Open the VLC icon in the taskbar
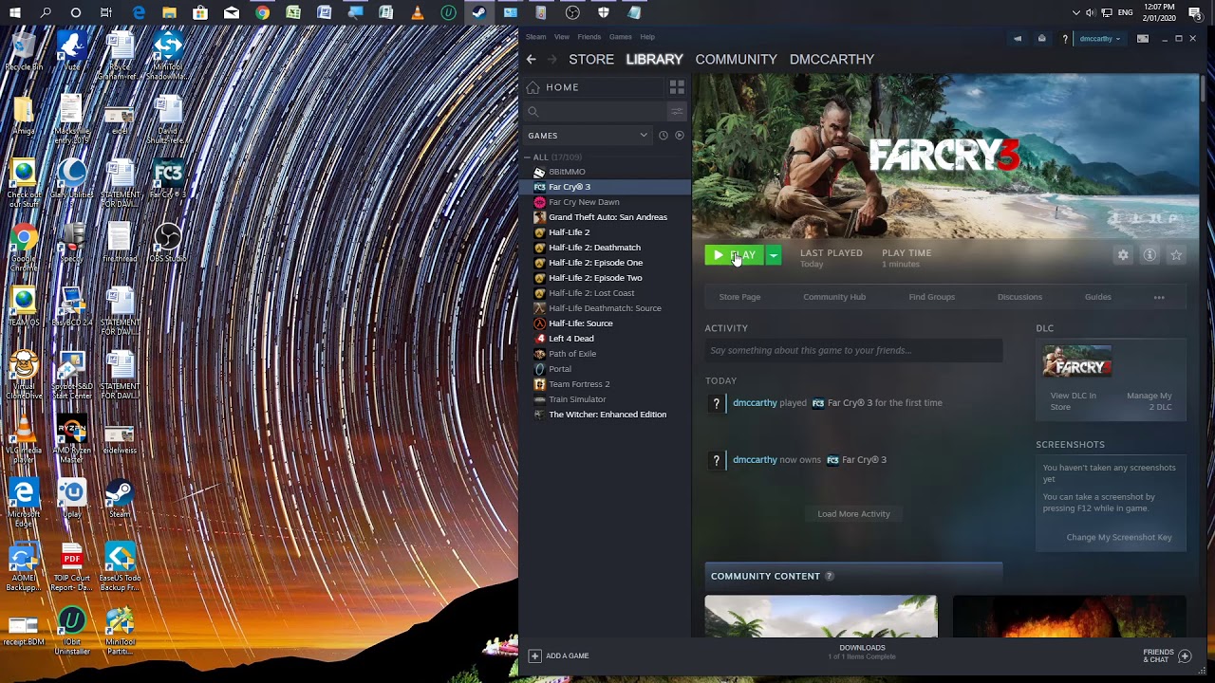The width and height of the screenshot is (1215, 683). (417, 12)
